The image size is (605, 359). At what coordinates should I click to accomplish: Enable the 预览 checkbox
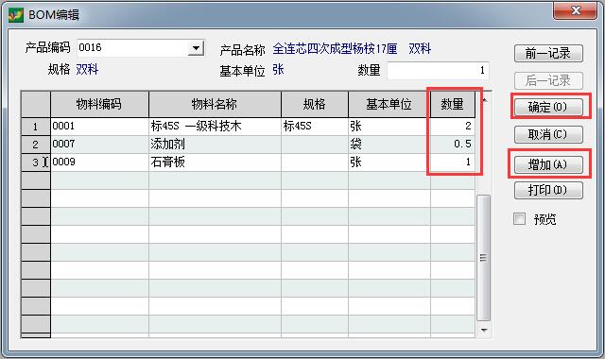click(x=519, y=219)
